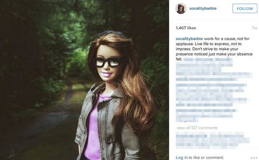This screenshot has width=259, height=160.
Task: Open the socalitybarbie profile avatar picture
Action: click(181, 8)
